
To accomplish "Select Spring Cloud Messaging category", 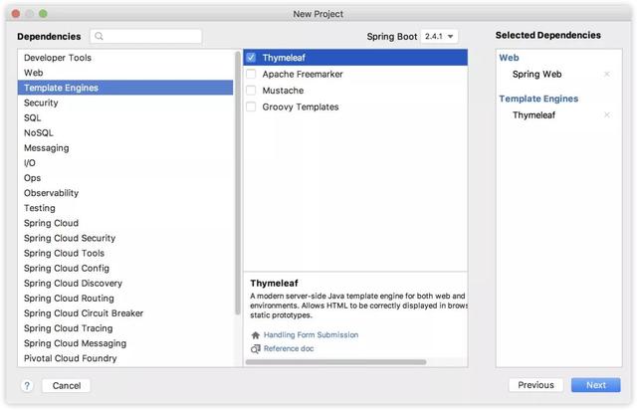I will (125, 343).
